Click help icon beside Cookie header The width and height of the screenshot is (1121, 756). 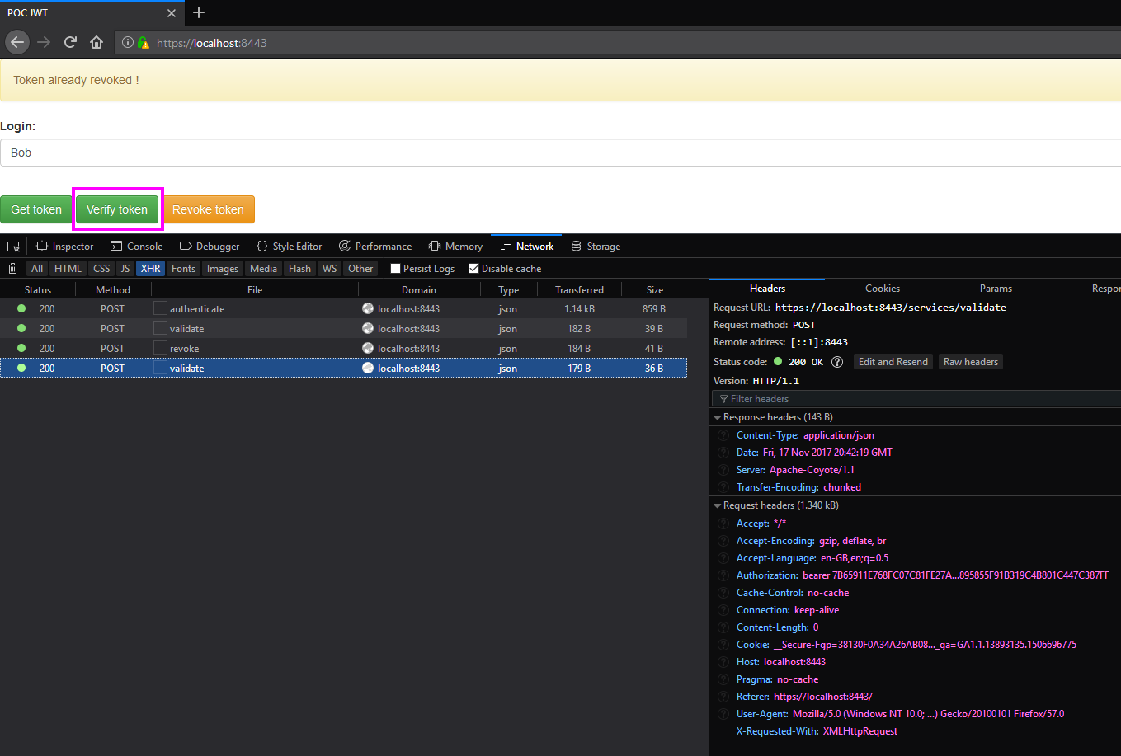tap(723, 645)
